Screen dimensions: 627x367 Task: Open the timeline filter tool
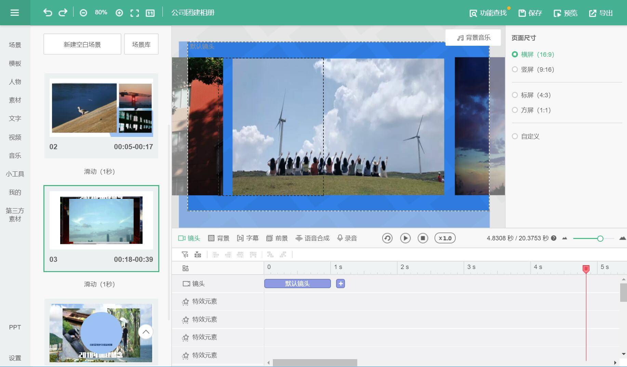185,254
